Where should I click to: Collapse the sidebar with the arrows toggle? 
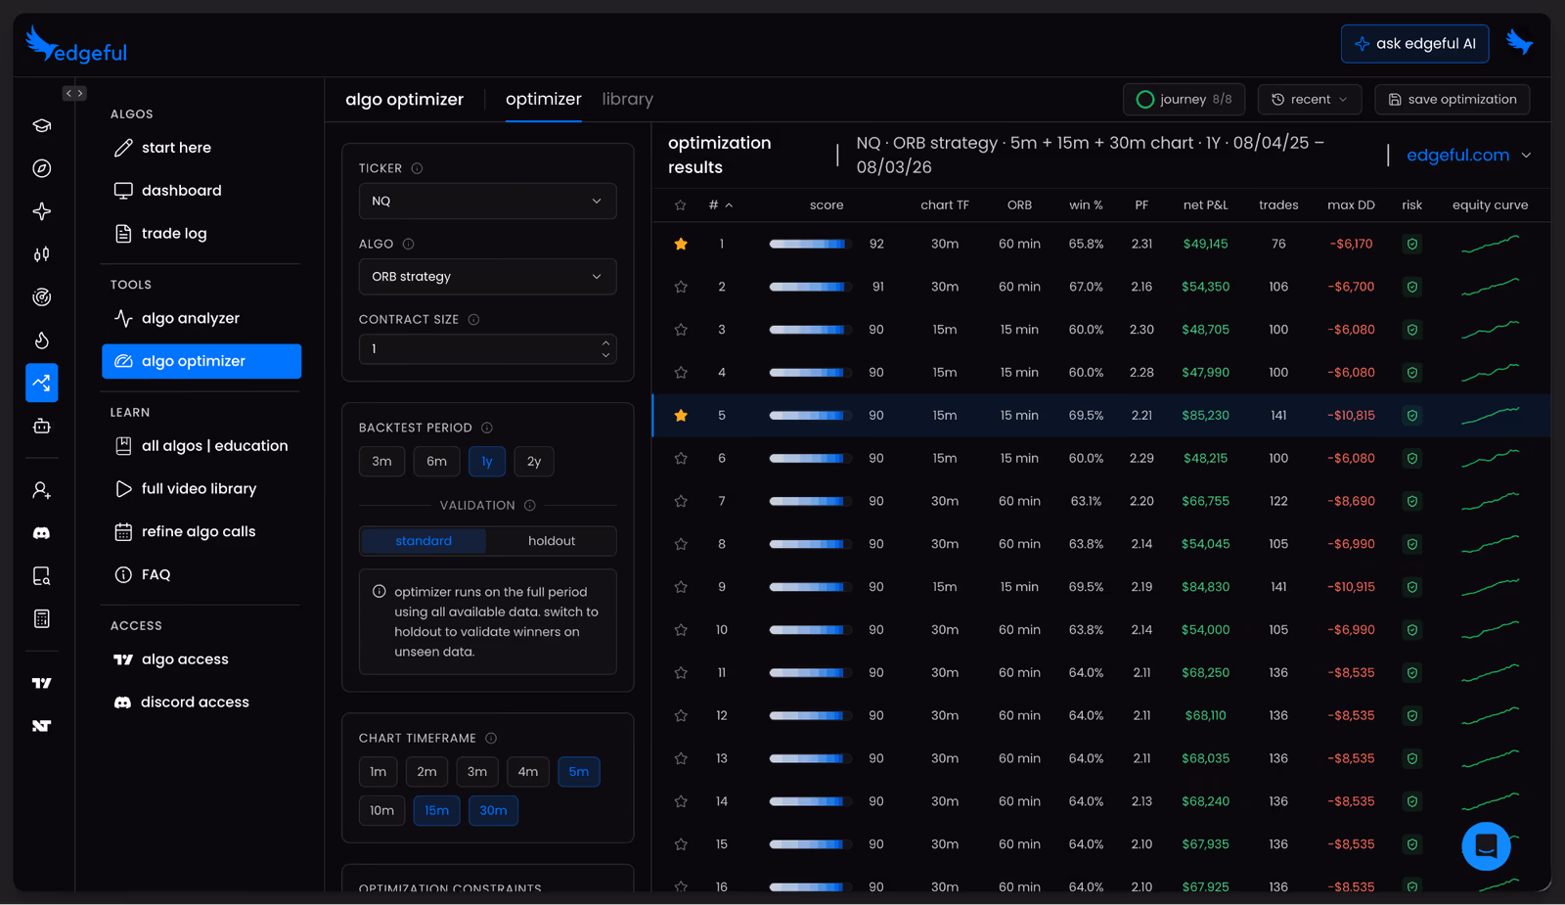coord(74,93)
